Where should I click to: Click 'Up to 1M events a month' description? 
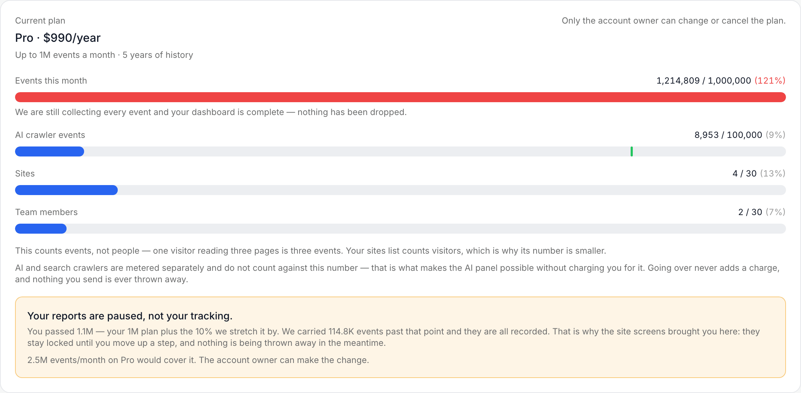click(104, 55)
